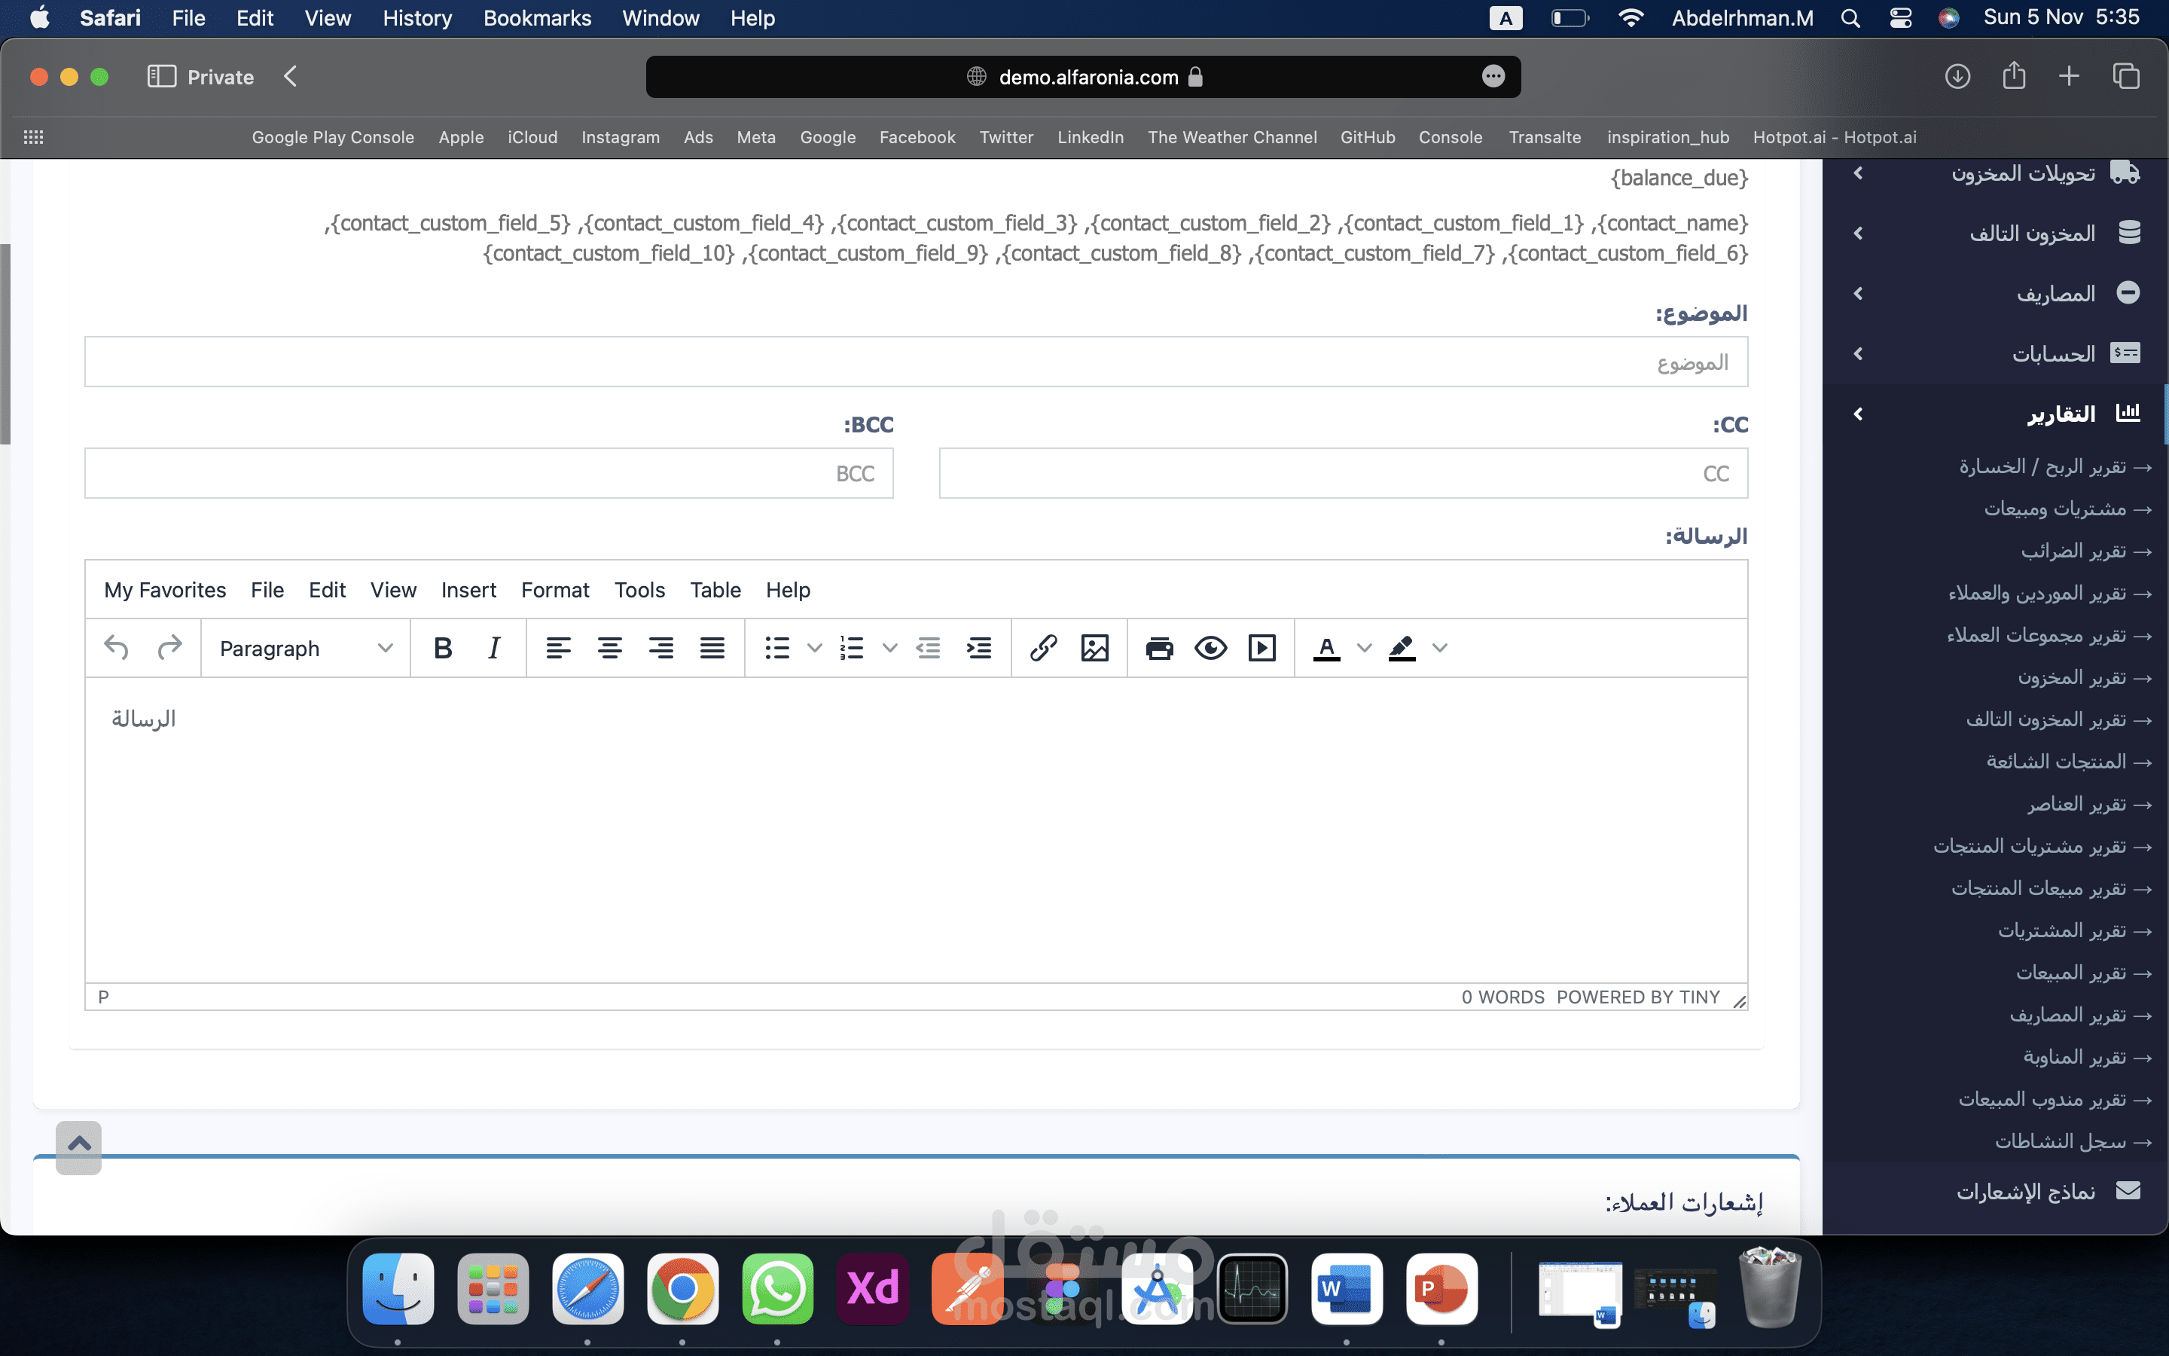The height and width of the screenshot is (1356, 2169).
Task: Click the Bold formatting icon
Action: tap(442, 648)
